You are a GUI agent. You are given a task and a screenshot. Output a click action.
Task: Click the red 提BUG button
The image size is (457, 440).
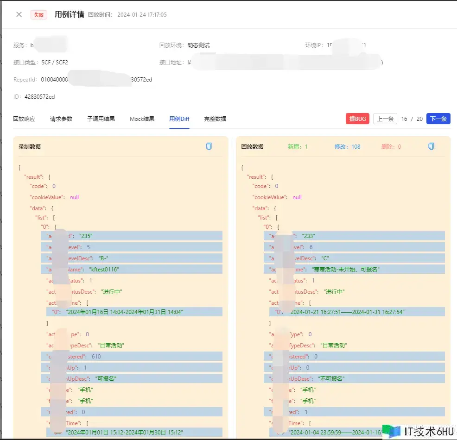pyautogui.click(x=357, y=119)
